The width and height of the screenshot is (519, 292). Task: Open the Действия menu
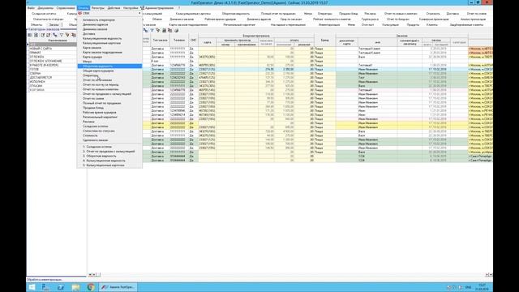click(114, 8)
